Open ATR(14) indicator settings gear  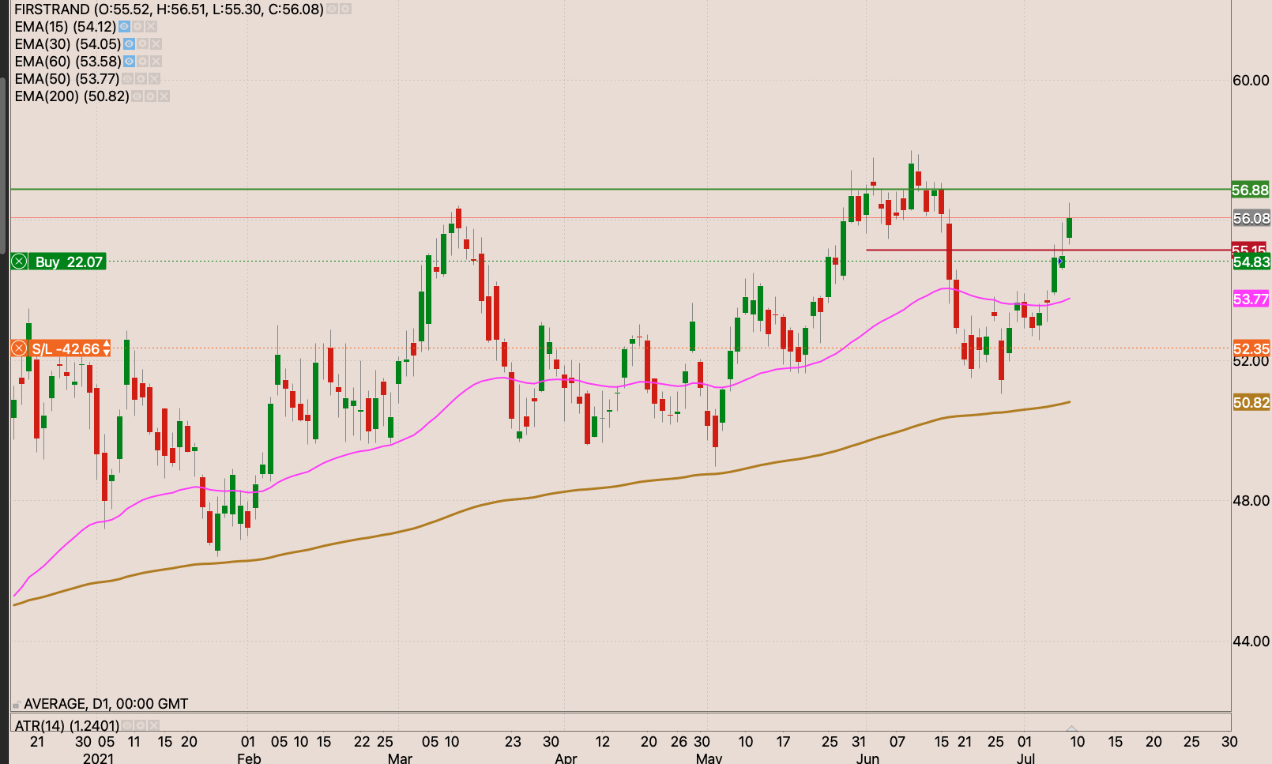point(140,725)
